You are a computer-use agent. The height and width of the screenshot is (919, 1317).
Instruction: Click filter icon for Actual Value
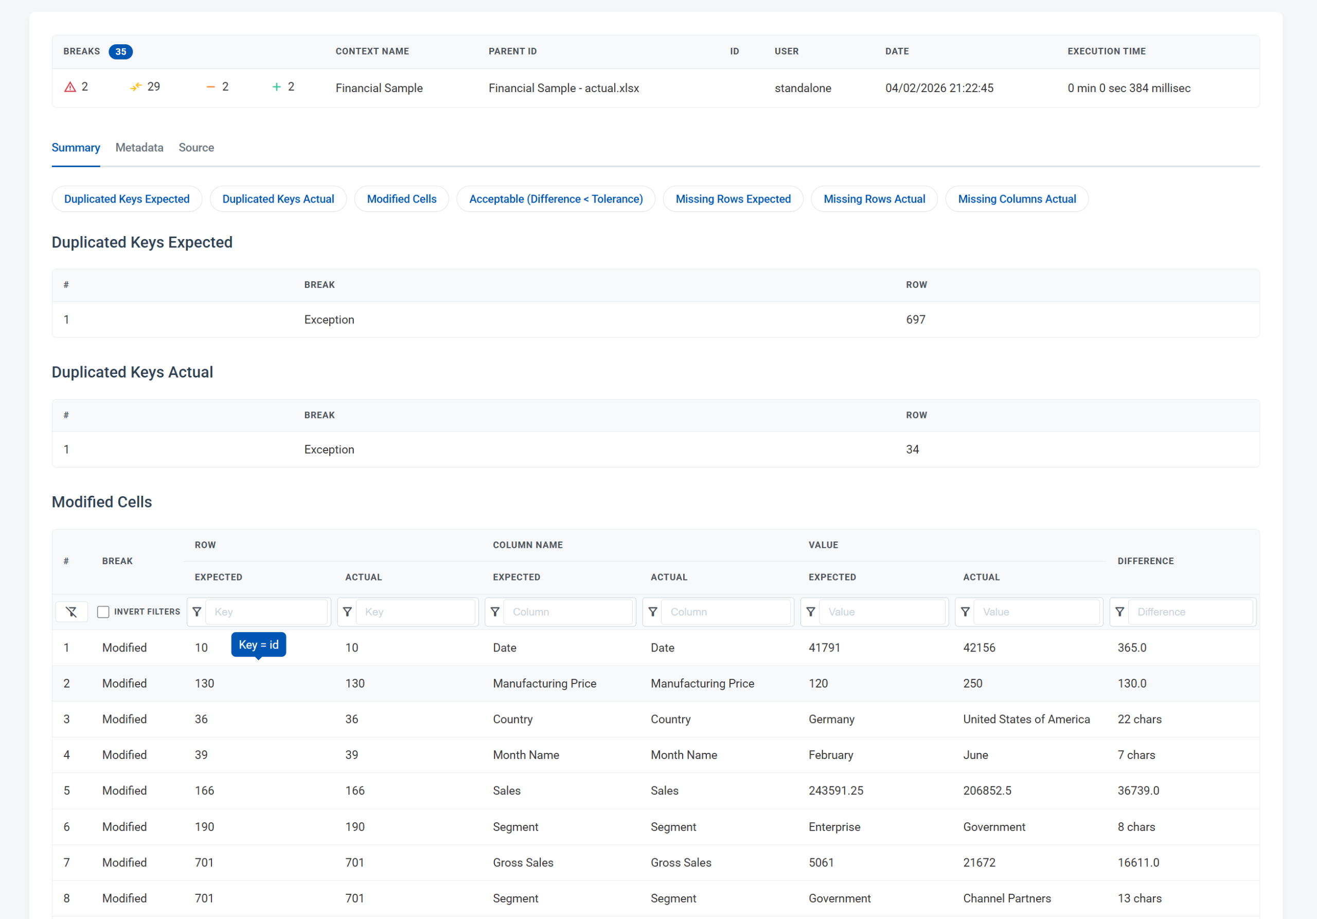966,611
